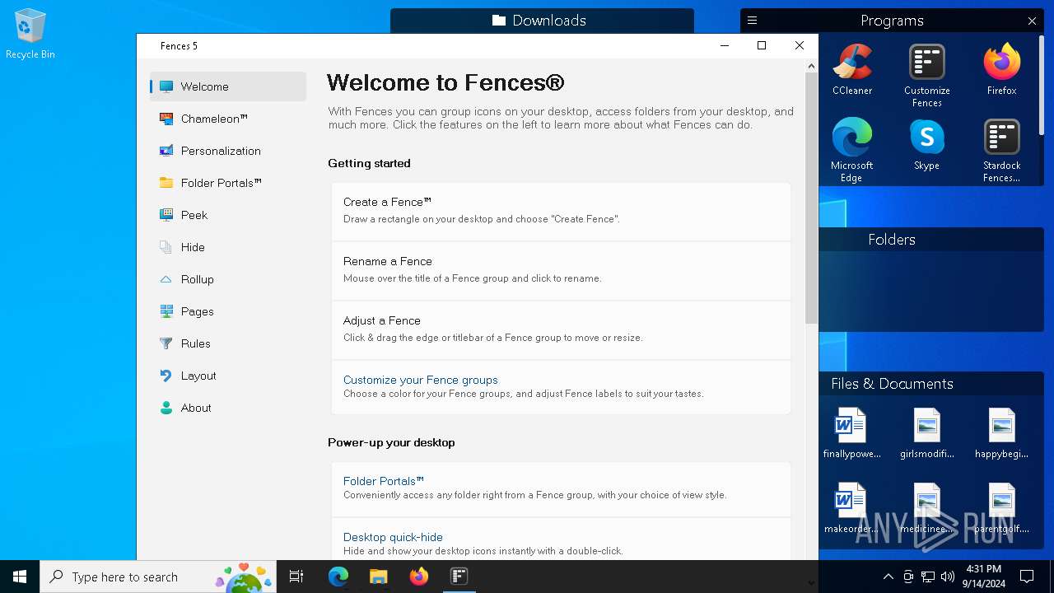Open File Explorer from the taskbar
Image resolution: width=1054 pixels, height=593 pixels.
tap(379, 577)
